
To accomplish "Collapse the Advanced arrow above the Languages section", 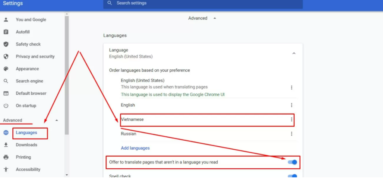I will tap(215, 18).
